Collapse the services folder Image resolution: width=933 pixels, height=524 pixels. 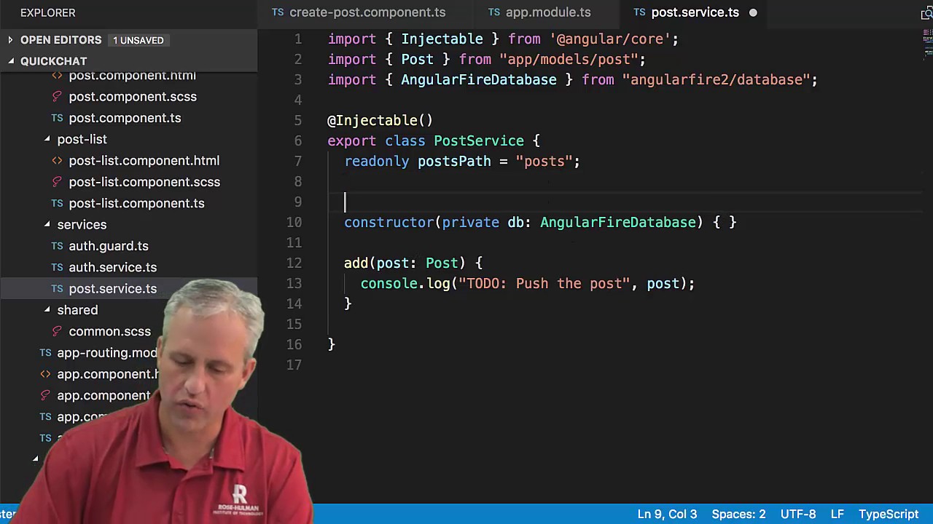[x=82, y=225]
